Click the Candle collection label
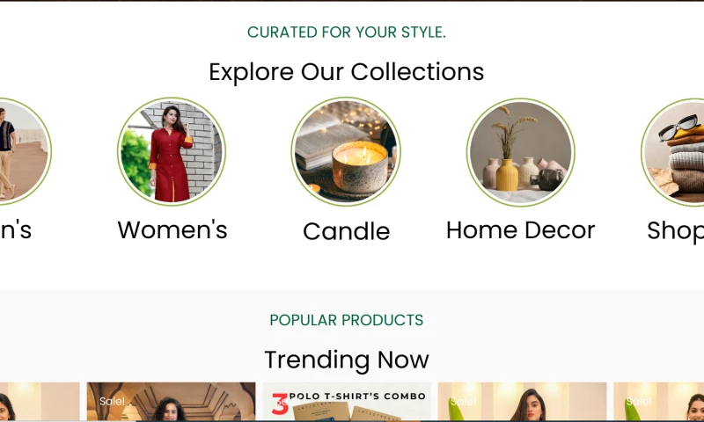704x422 pixels. [x=346, y=231]
